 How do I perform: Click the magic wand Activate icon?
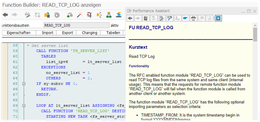point(80,15)
